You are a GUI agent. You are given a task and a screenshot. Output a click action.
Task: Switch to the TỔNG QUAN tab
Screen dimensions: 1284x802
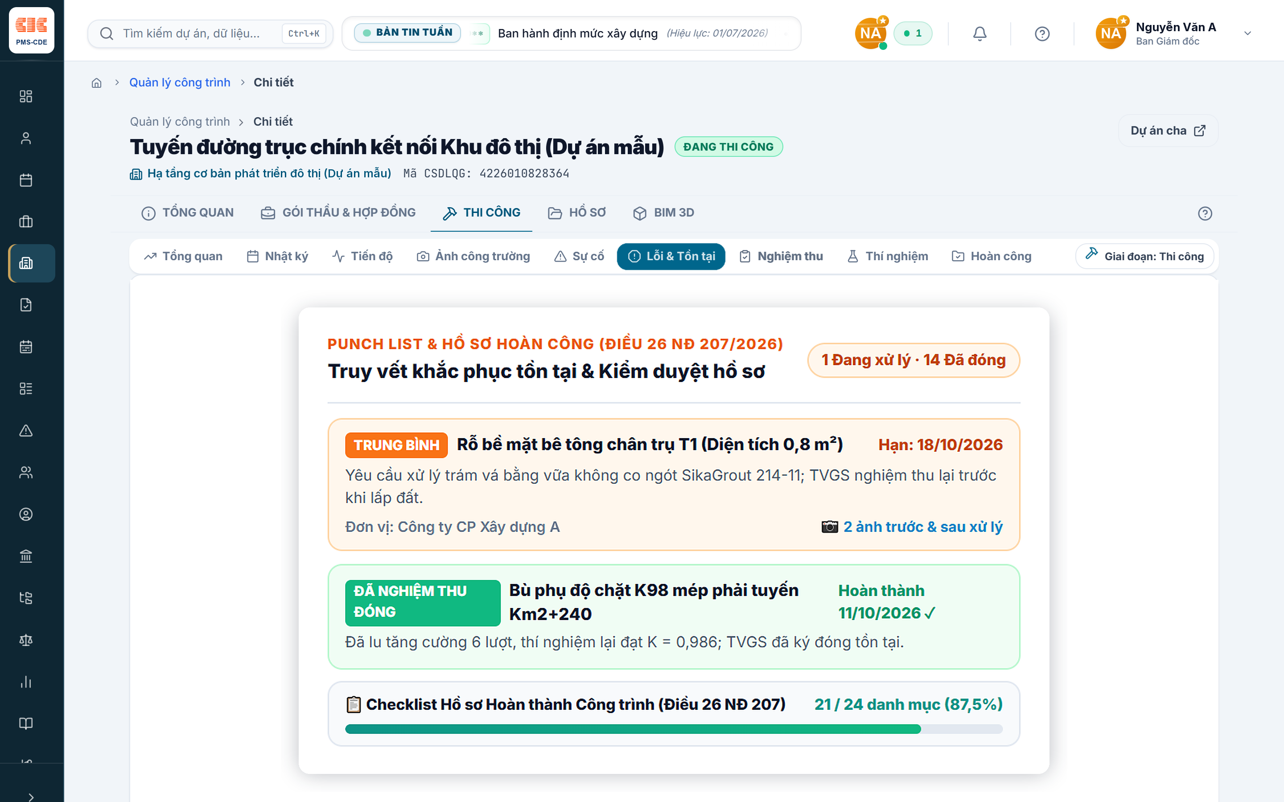click(187, 213)
